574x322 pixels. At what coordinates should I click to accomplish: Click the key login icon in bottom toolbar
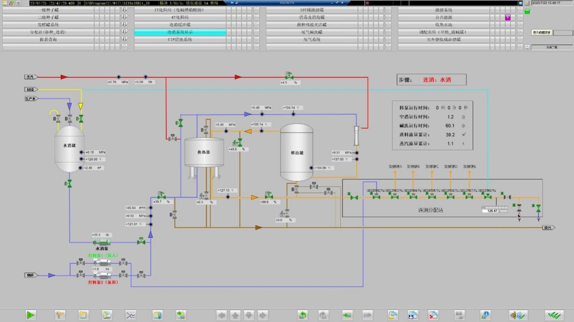coord(59,315)
